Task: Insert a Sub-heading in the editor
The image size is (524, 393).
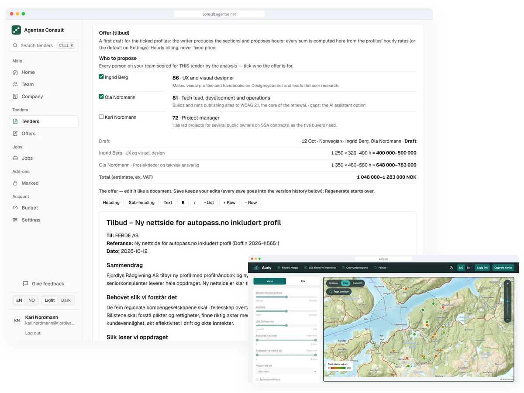Action: [141, 203]
